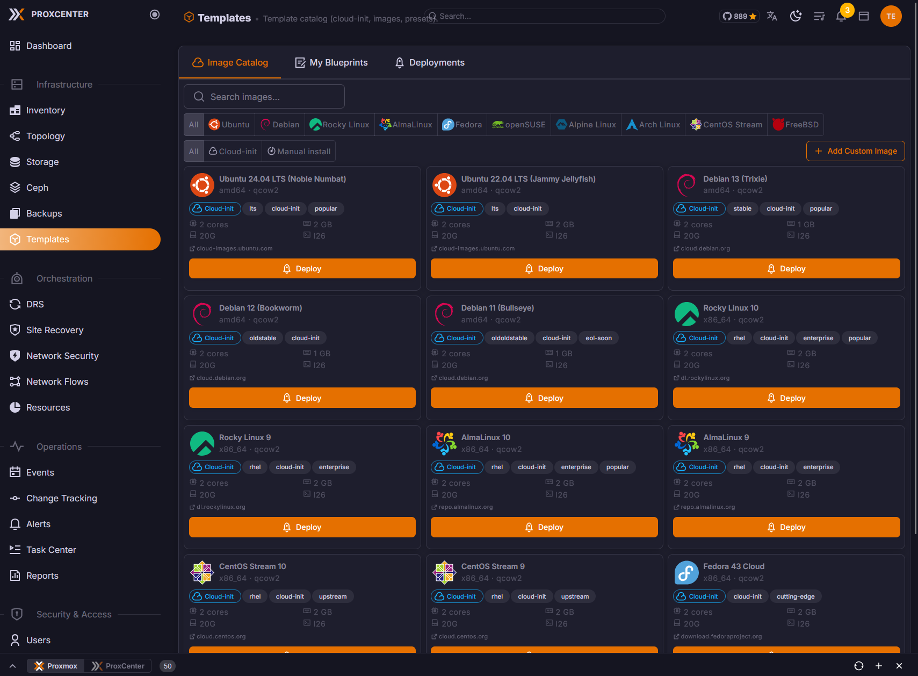Open the task list icon in header

(819, 16)
